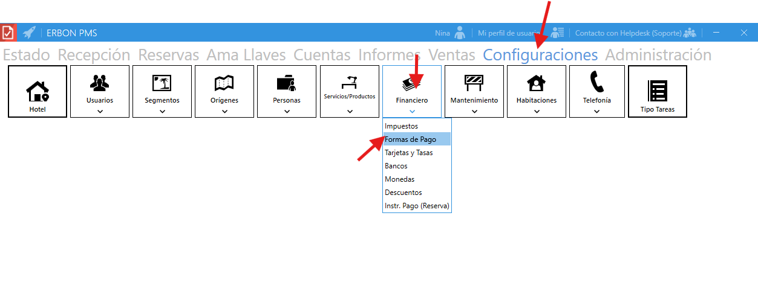This screenshot has width=758, height=303.
Task: Collapse the Financiero dropdown chevron
Action: coord(411,111)
